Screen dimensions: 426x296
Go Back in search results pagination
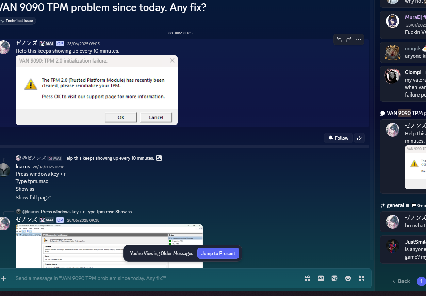point(401,281)
